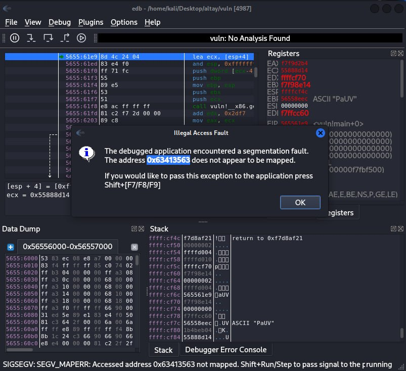The height and width of the screenshot is (371, 406).
Task: Select disassembly row 5655:61ed
Action: [129, 64]
